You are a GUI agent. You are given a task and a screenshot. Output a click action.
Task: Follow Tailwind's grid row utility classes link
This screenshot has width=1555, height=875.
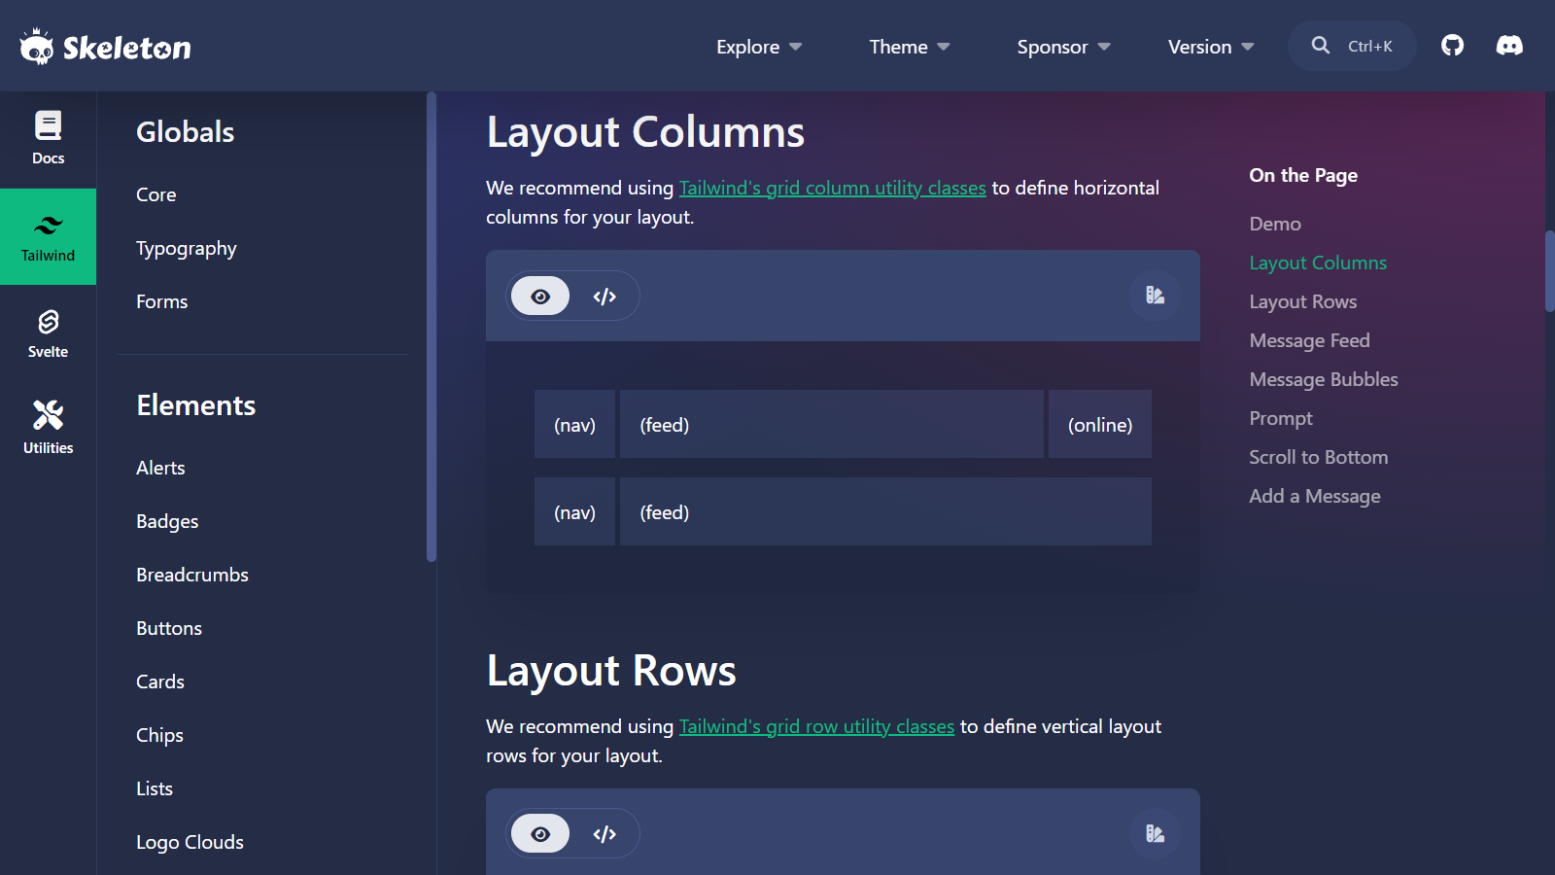coord(816,726)
